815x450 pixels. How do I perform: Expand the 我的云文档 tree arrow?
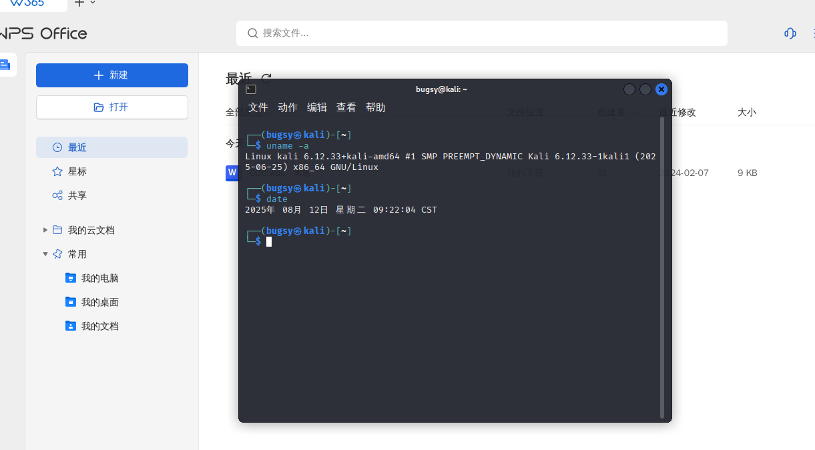pos(45,230)
